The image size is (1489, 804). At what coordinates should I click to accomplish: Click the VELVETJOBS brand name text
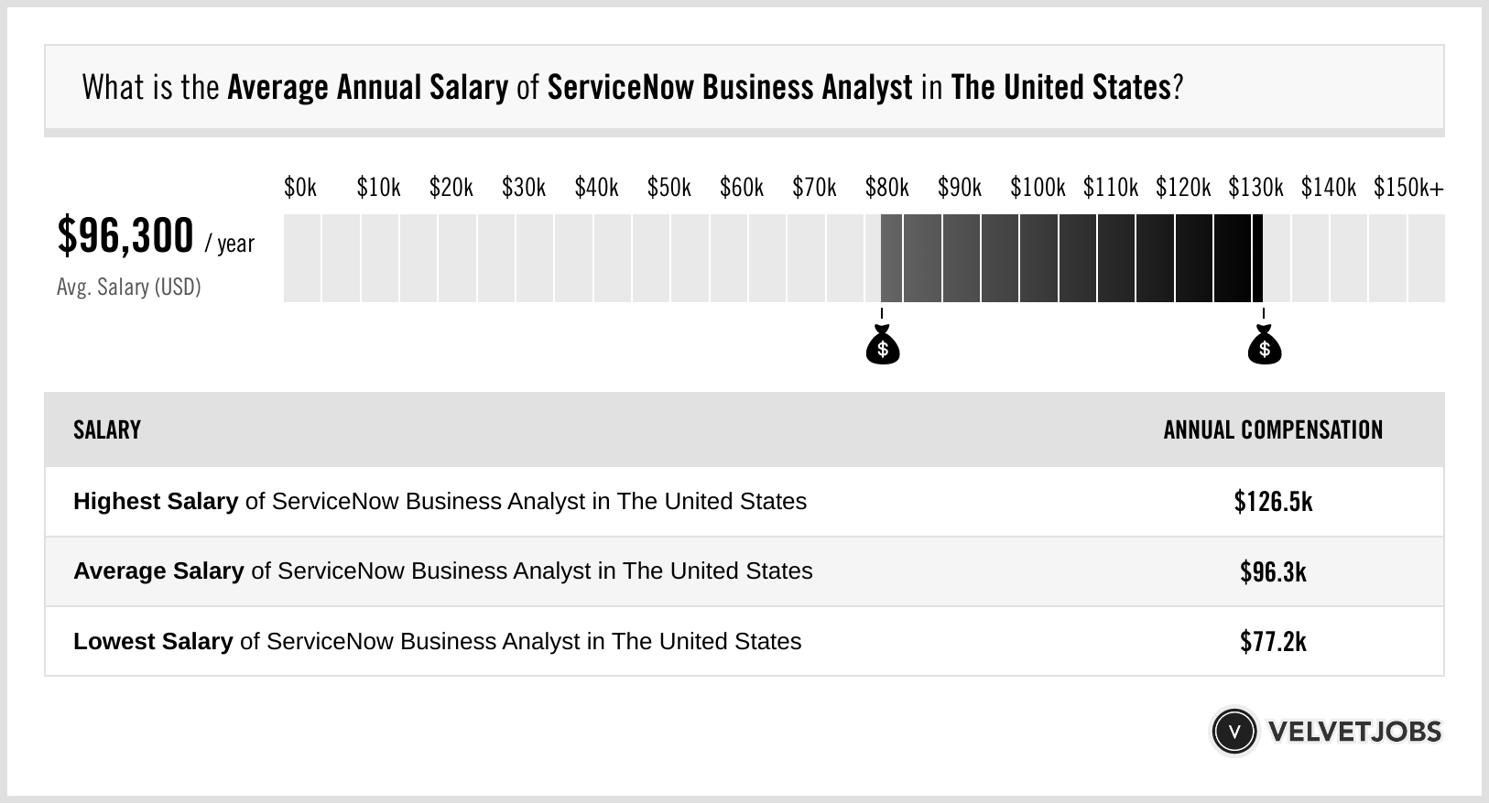pyautogui.click(x=1354, y=732)
